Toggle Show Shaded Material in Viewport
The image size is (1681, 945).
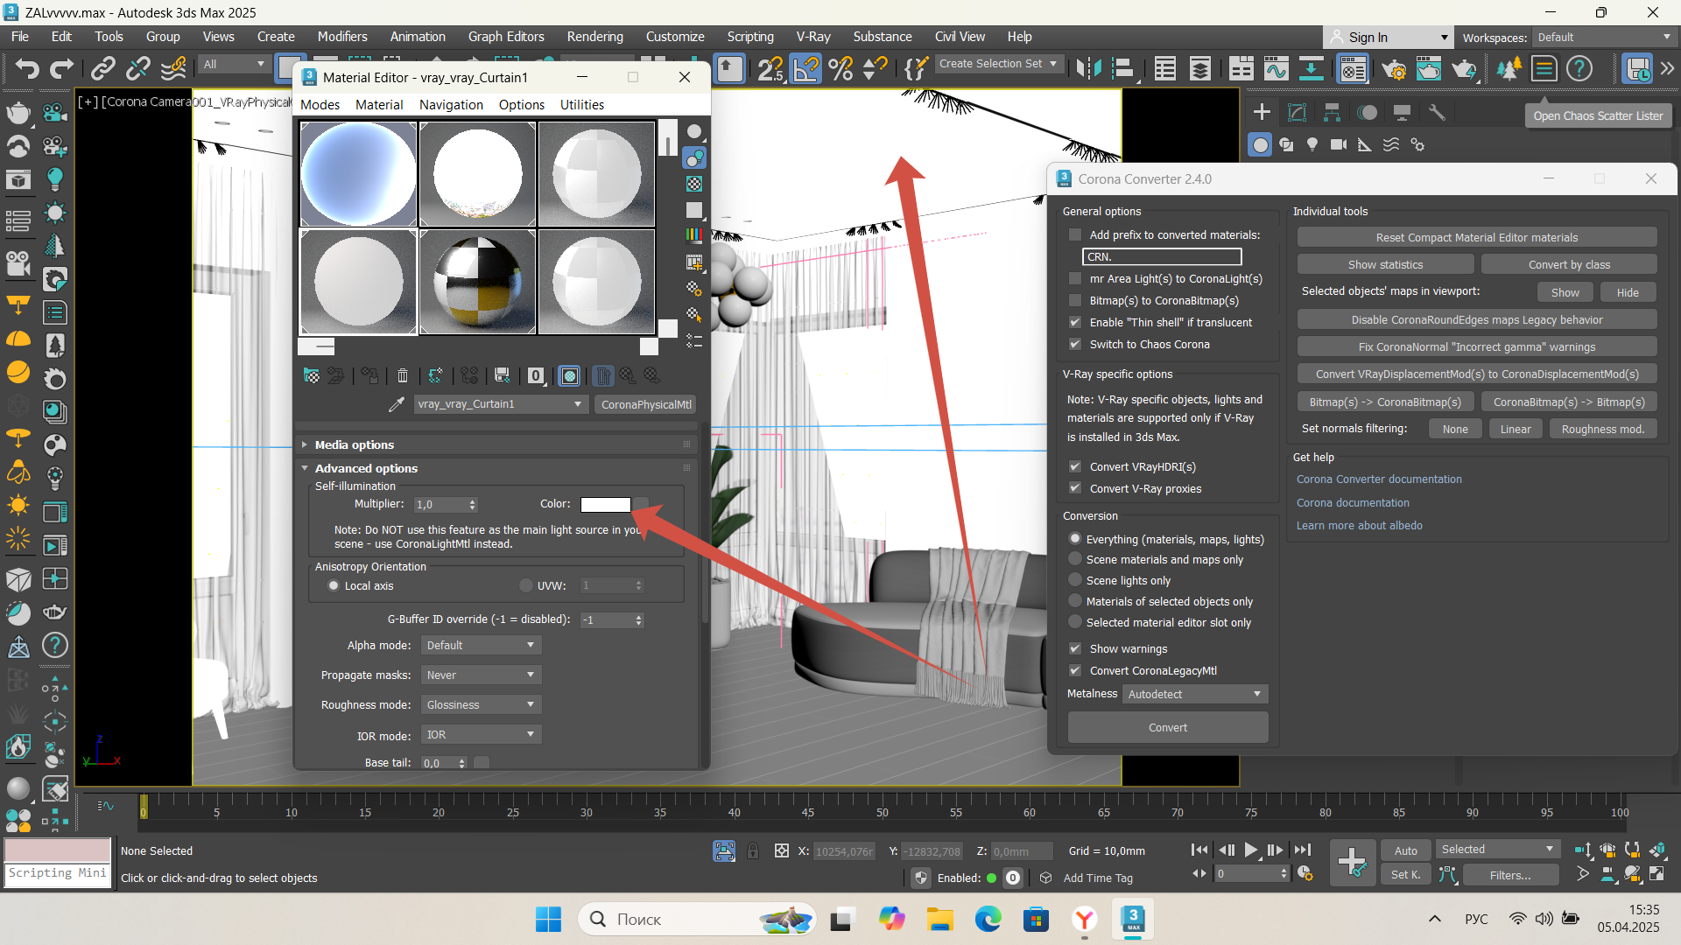[570, 376]
